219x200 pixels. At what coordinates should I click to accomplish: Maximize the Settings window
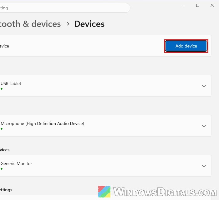click(x=198, y=5)
